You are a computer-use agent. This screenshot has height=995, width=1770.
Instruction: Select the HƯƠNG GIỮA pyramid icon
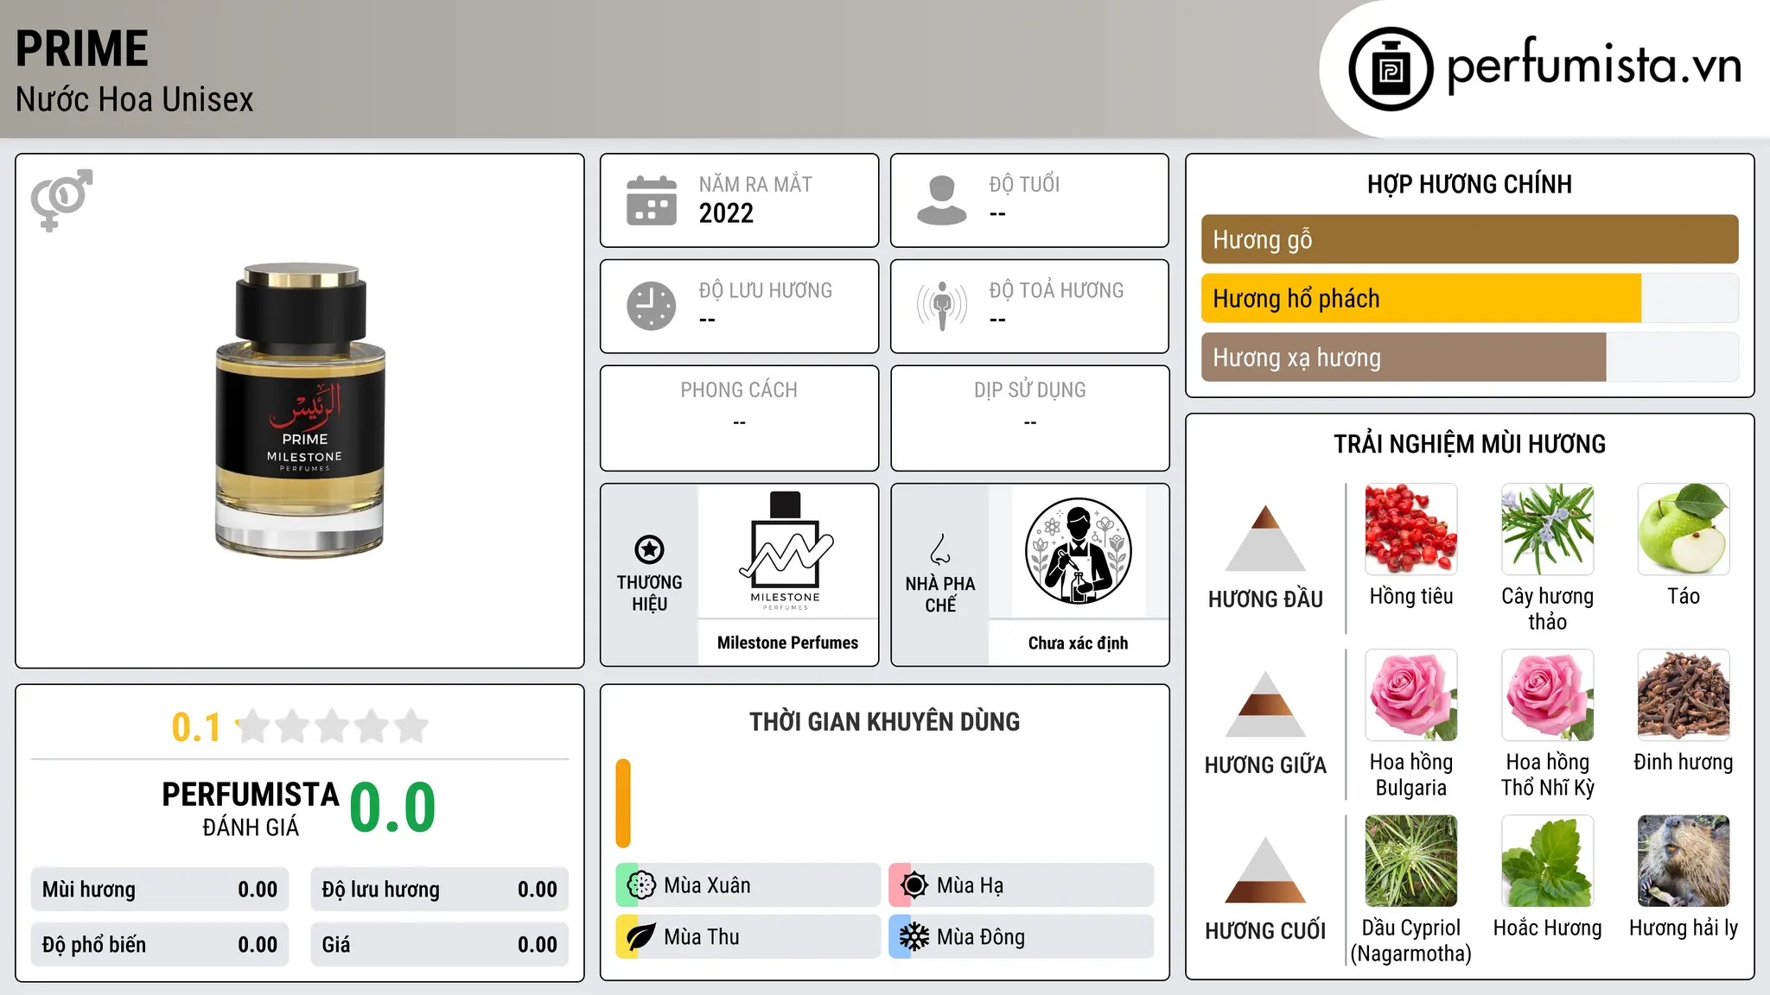(x=1265, y=704)
